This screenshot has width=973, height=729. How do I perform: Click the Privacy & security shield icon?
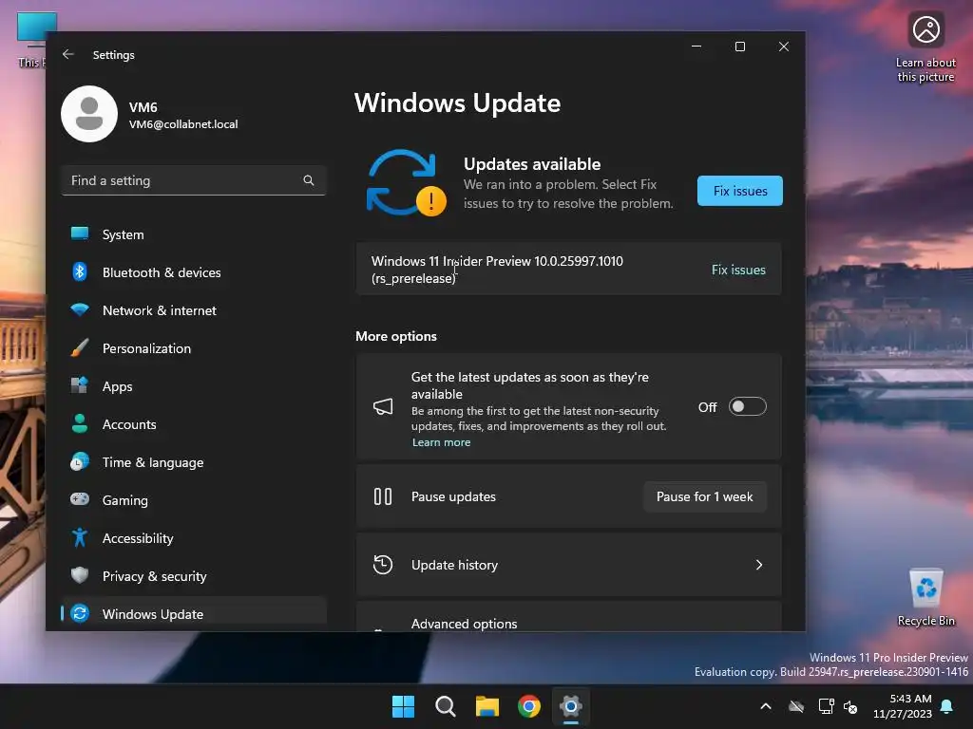(80, 575)
